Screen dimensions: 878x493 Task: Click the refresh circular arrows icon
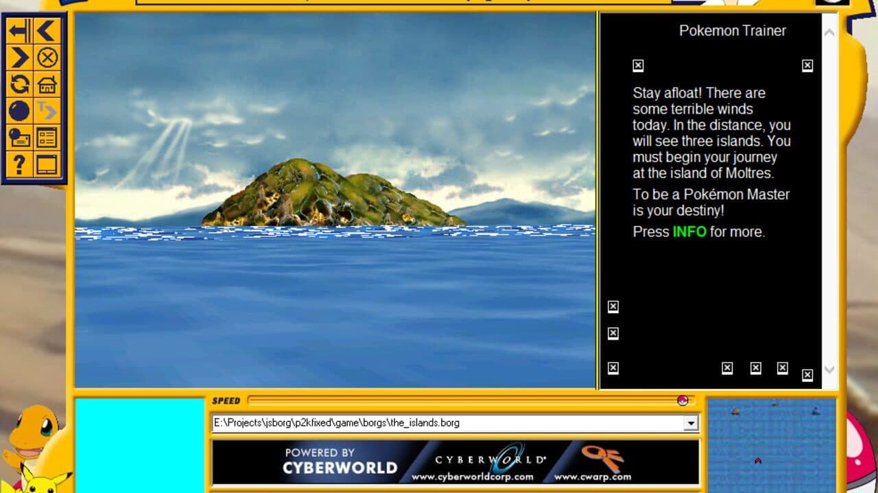(19, 85)
